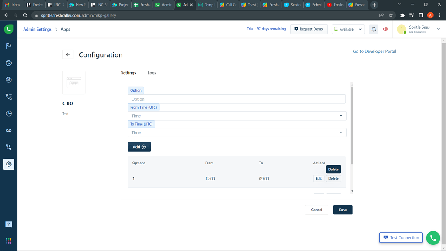Open Admin Settings gear icon in sidebar
This screenshot has width=446, height=251.
(9, 164)
